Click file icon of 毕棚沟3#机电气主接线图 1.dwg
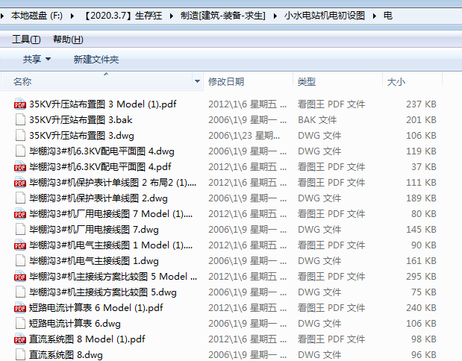This screenshot has height=361, width=462. [20, 261]
